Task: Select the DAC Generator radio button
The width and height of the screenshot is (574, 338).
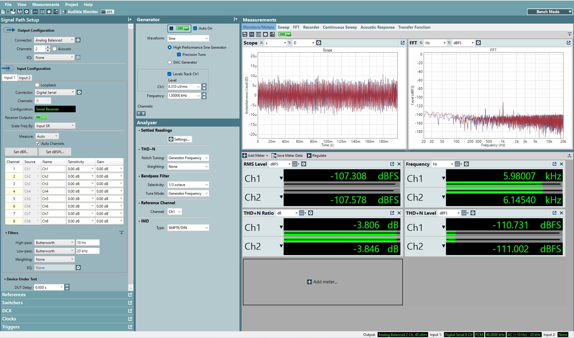Action: [170, 62]
